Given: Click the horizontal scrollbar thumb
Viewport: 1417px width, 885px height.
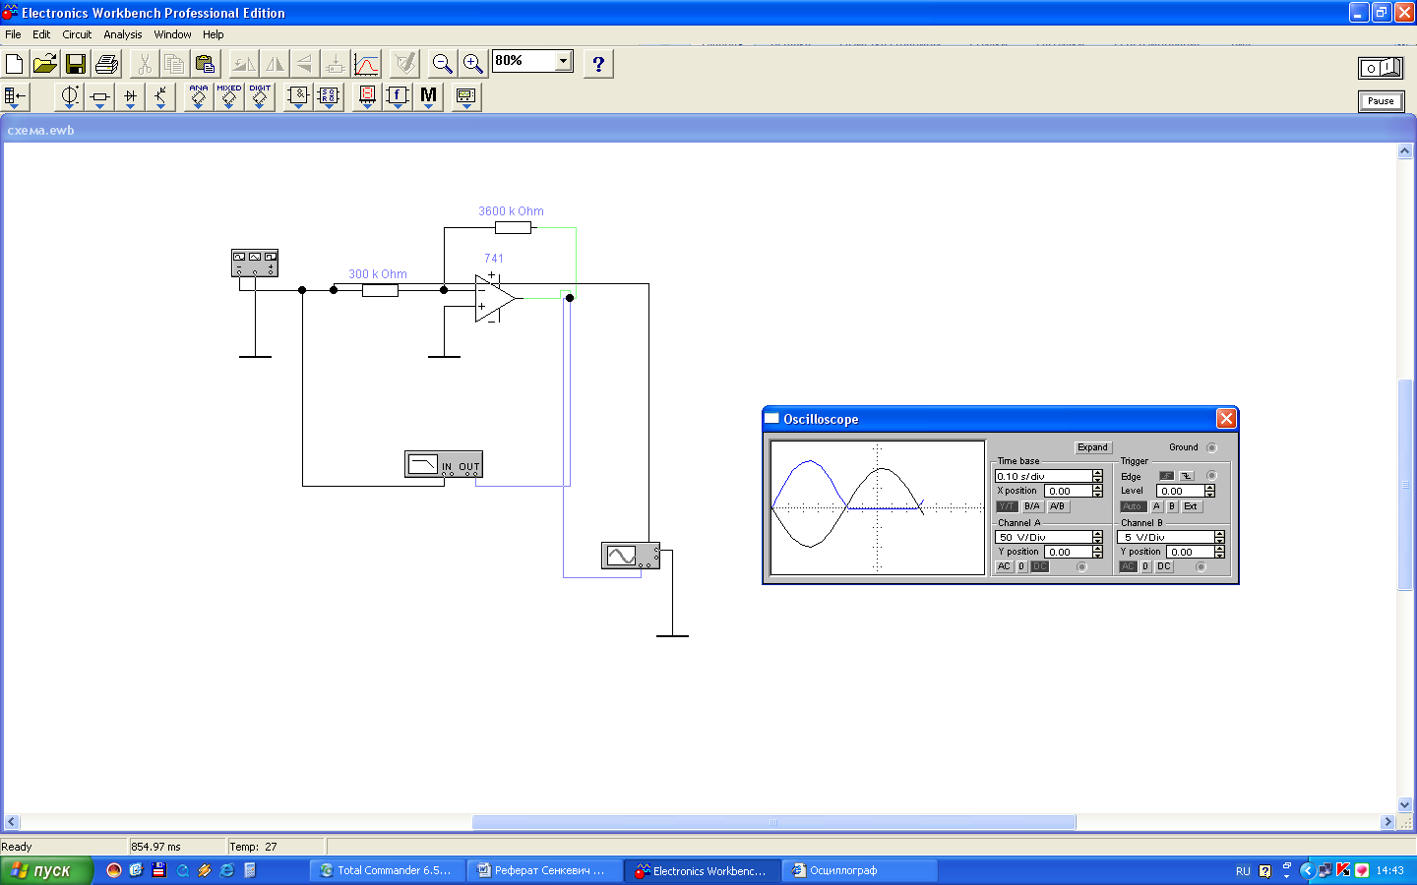Looking at the screenshot, I should (773, 822).
